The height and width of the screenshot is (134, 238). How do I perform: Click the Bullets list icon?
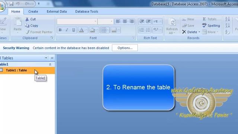[148, 30]
